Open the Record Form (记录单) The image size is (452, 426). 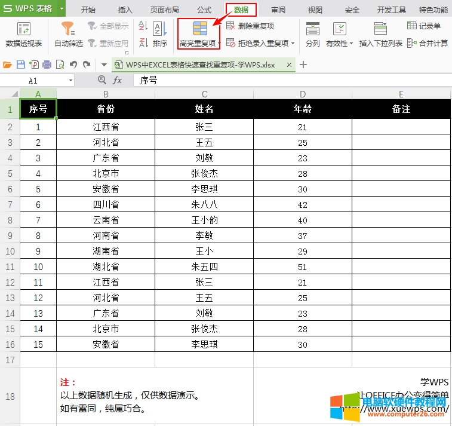[x=424, y=26]
